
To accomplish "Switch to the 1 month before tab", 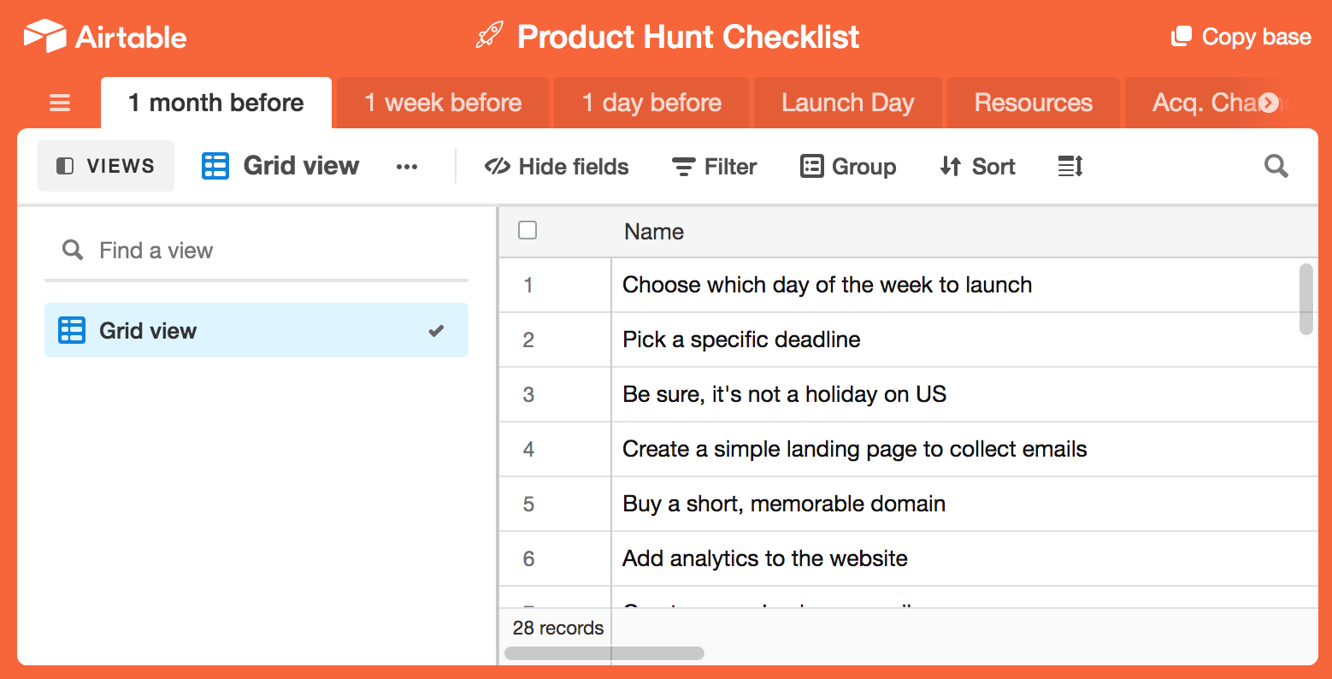I will coord(216,103).
